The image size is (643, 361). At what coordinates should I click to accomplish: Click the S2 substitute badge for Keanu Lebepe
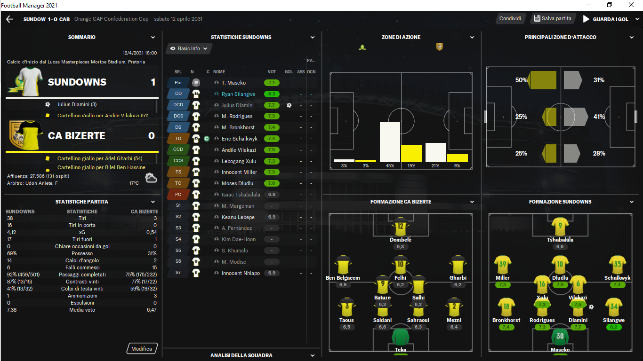[x=178, y=217]
